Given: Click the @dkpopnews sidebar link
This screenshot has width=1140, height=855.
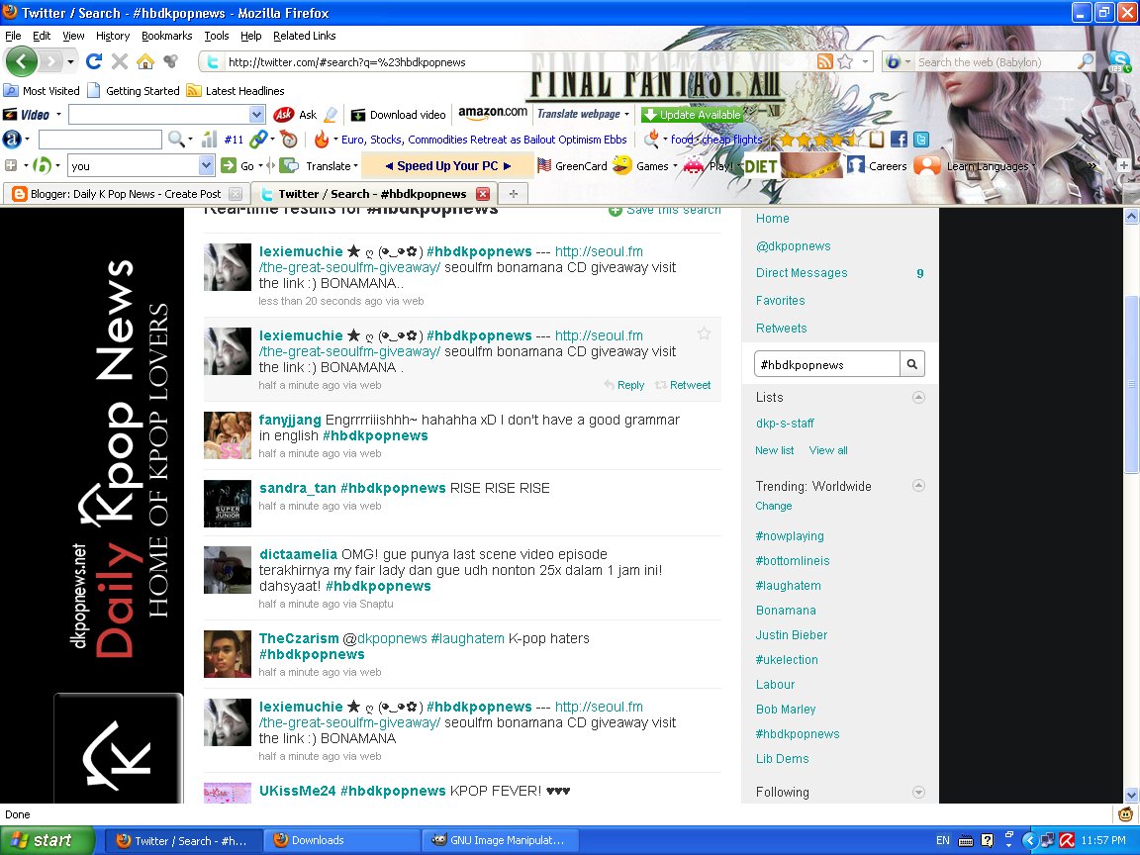Looking at the screenshot, I should coord(794,246).
